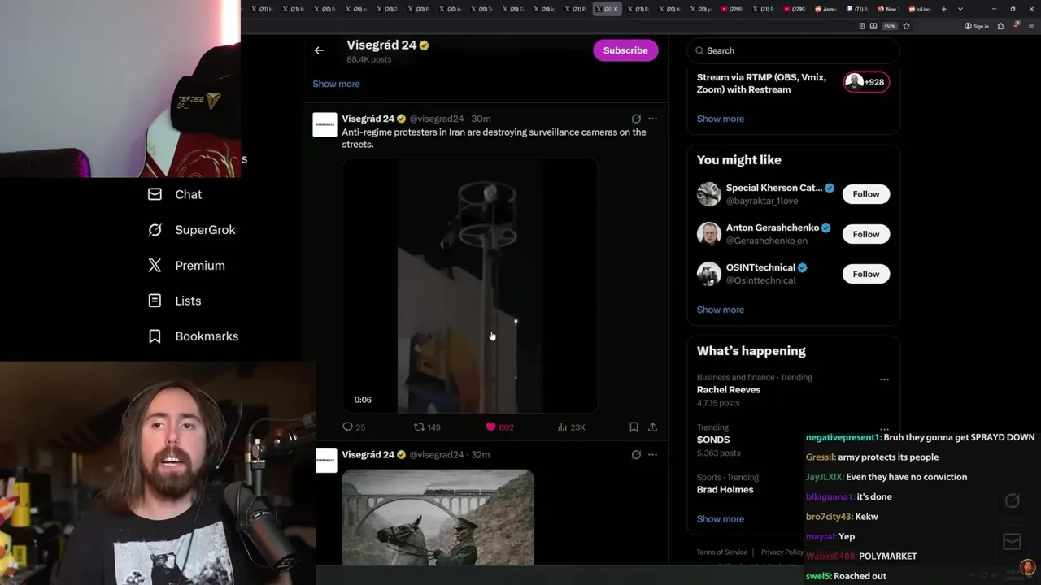Toggle reader view in the address bar

coord(862,26)
